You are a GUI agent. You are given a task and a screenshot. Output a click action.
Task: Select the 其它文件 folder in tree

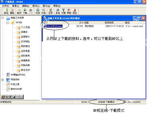pyautogui.click(x=25, y=70)
